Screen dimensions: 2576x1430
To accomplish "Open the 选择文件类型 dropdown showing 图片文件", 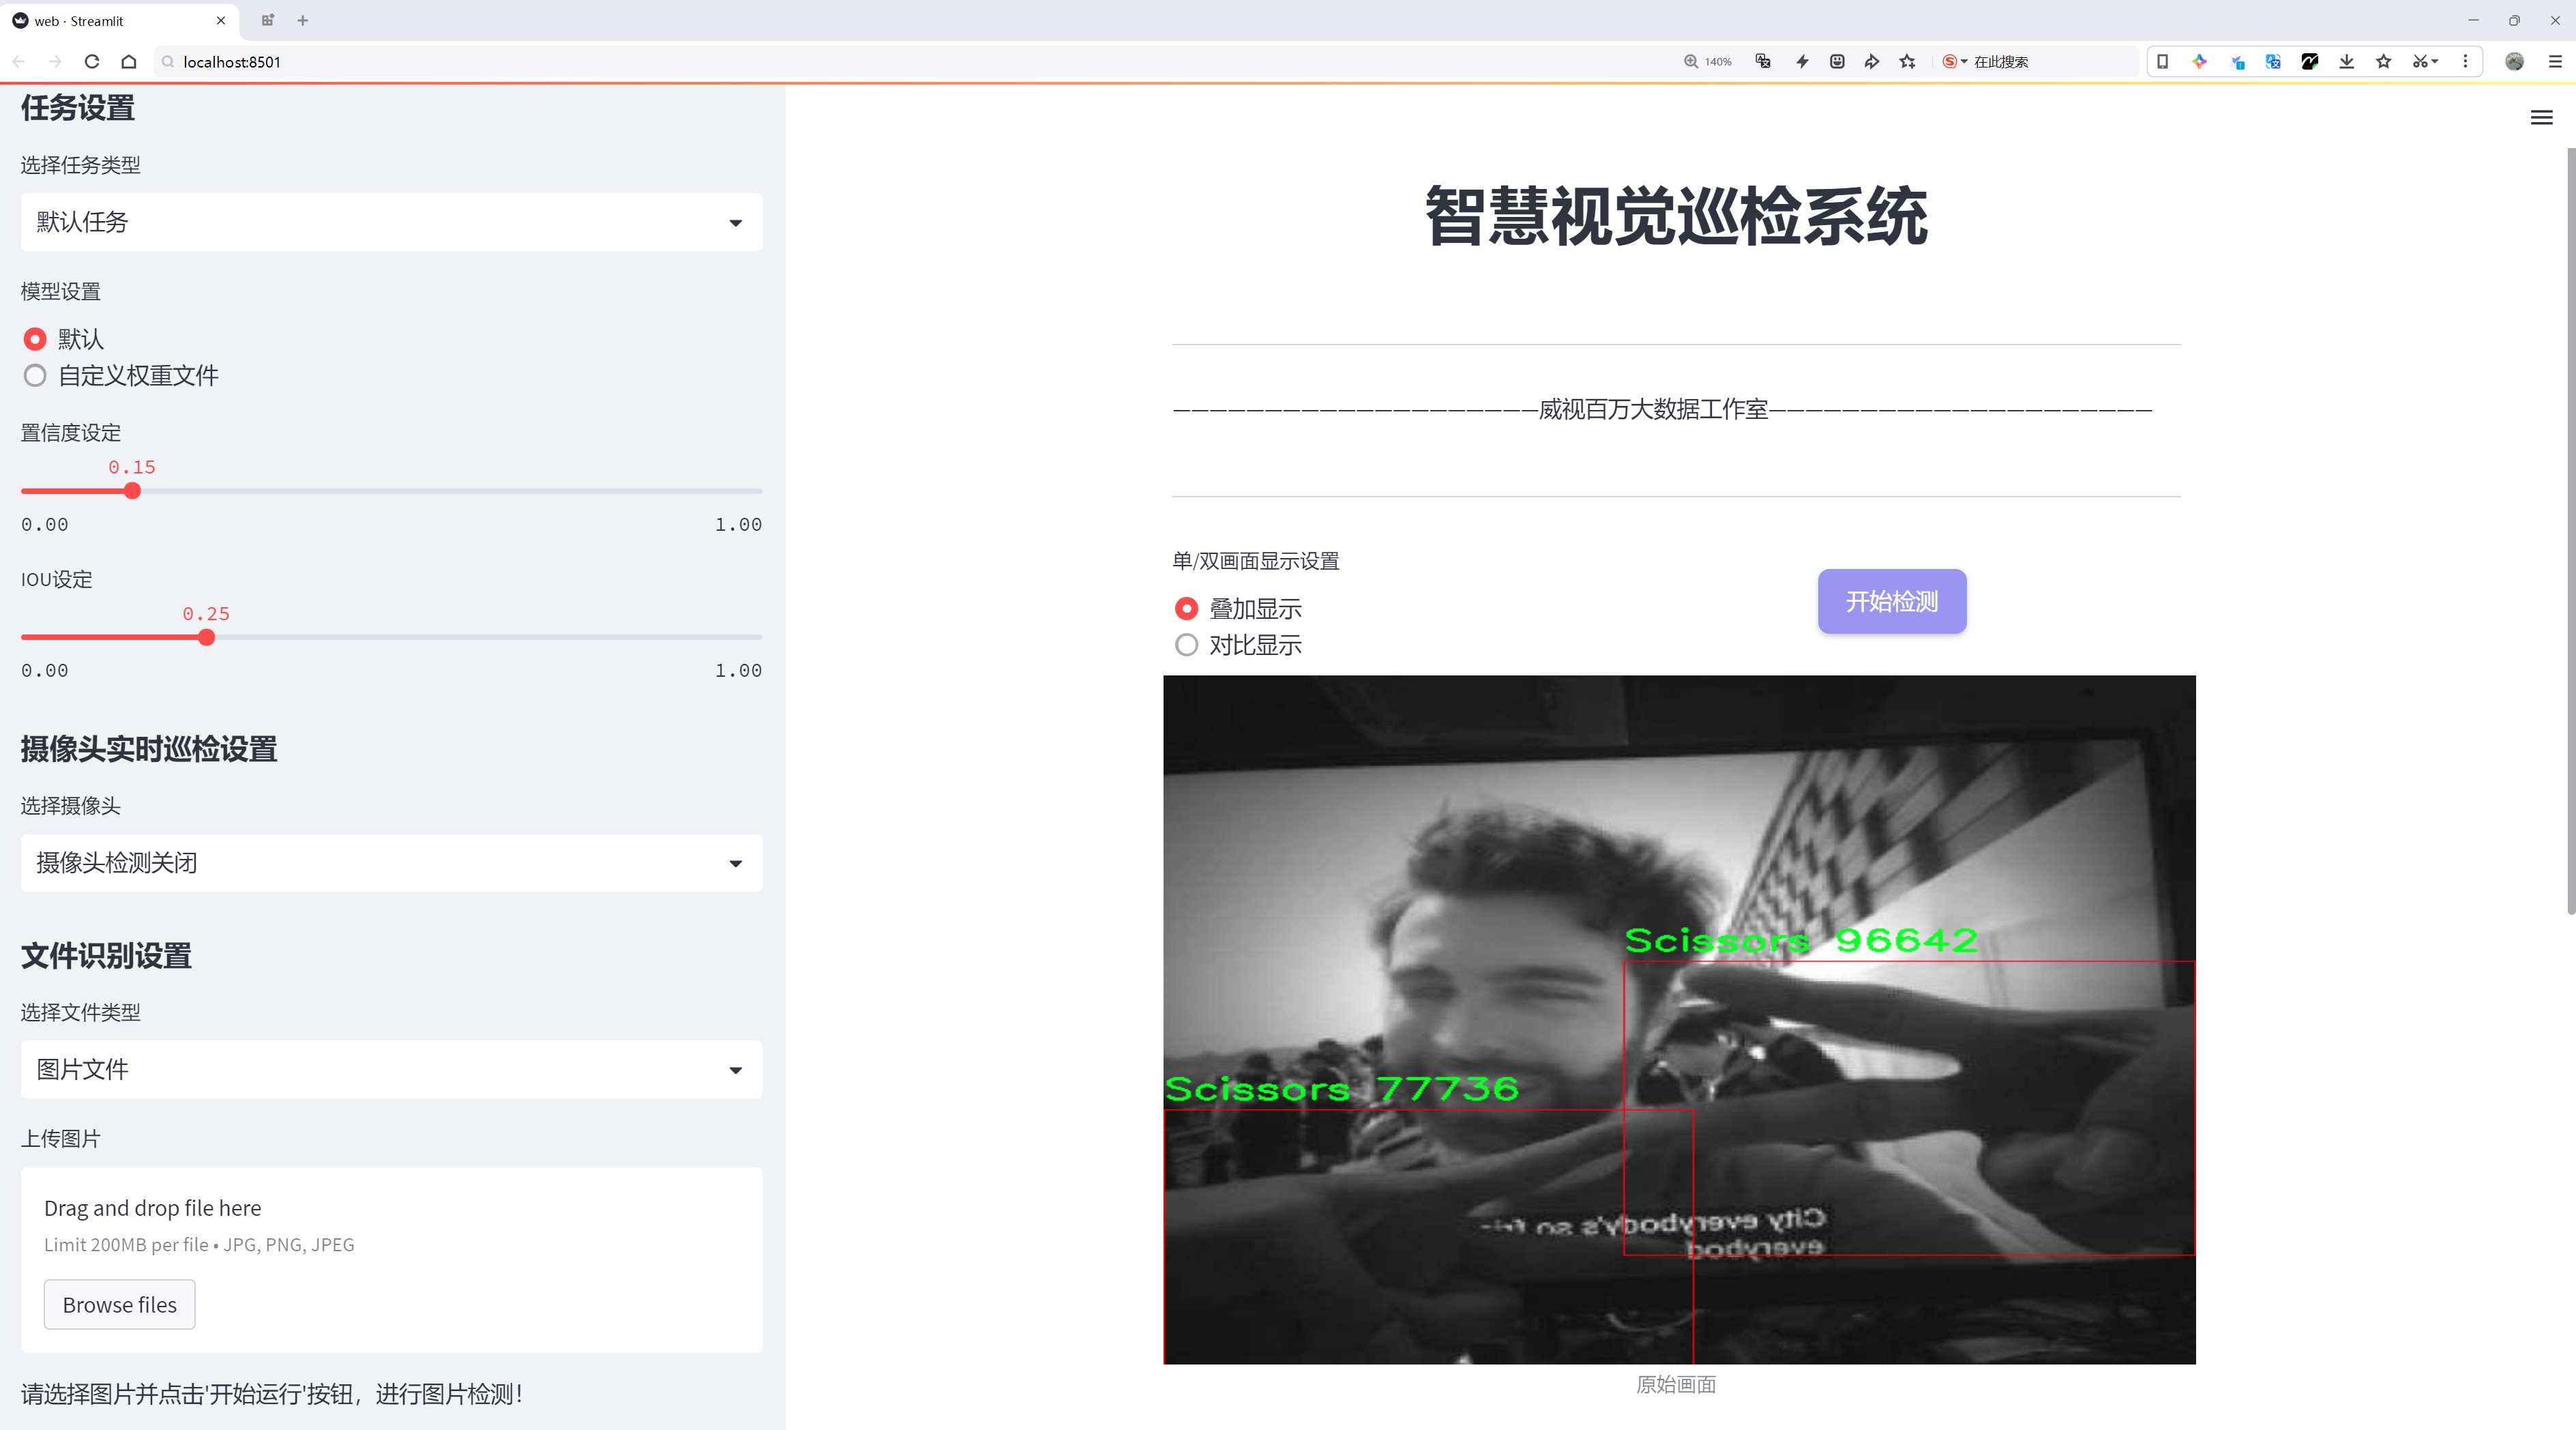I will [391, 1069].
